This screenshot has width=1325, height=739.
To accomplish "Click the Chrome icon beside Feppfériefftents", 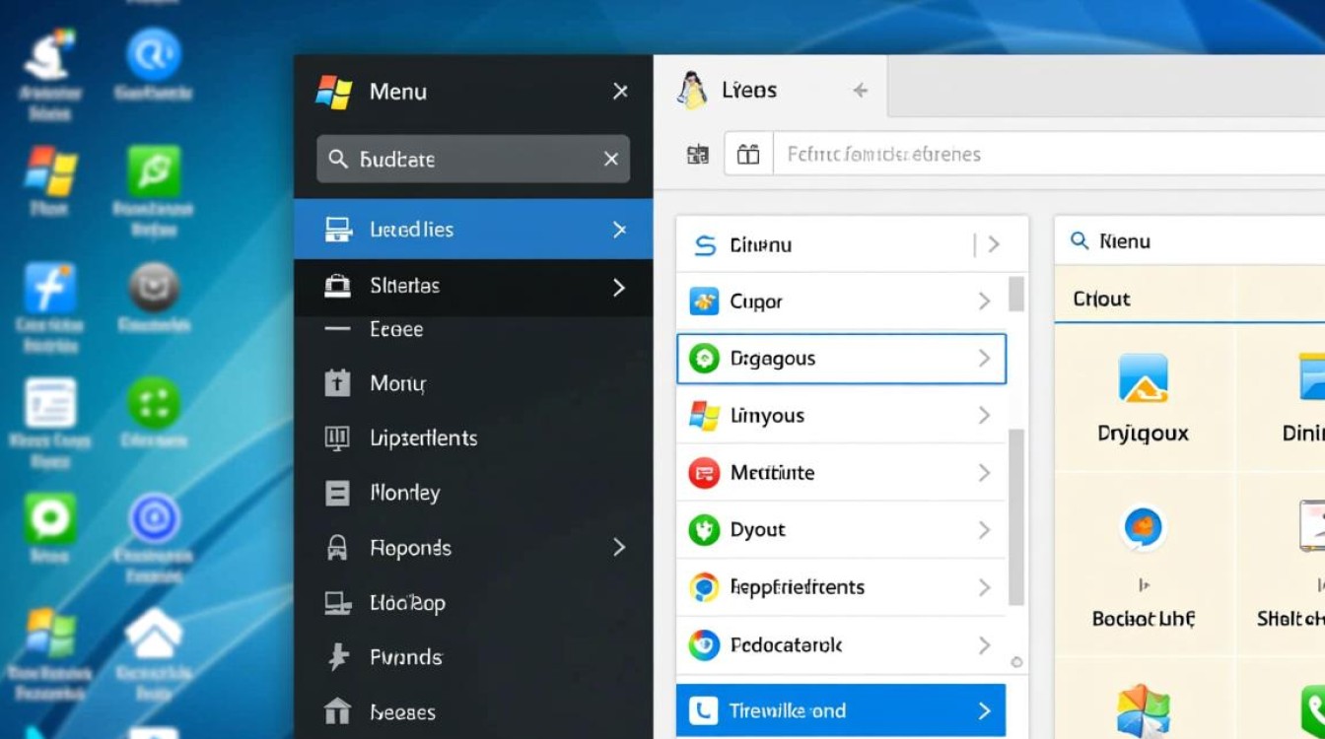I will click(x=704, y=587).
